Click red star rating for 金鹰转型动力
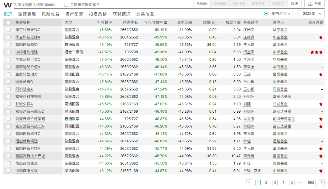 coord(321,75)
